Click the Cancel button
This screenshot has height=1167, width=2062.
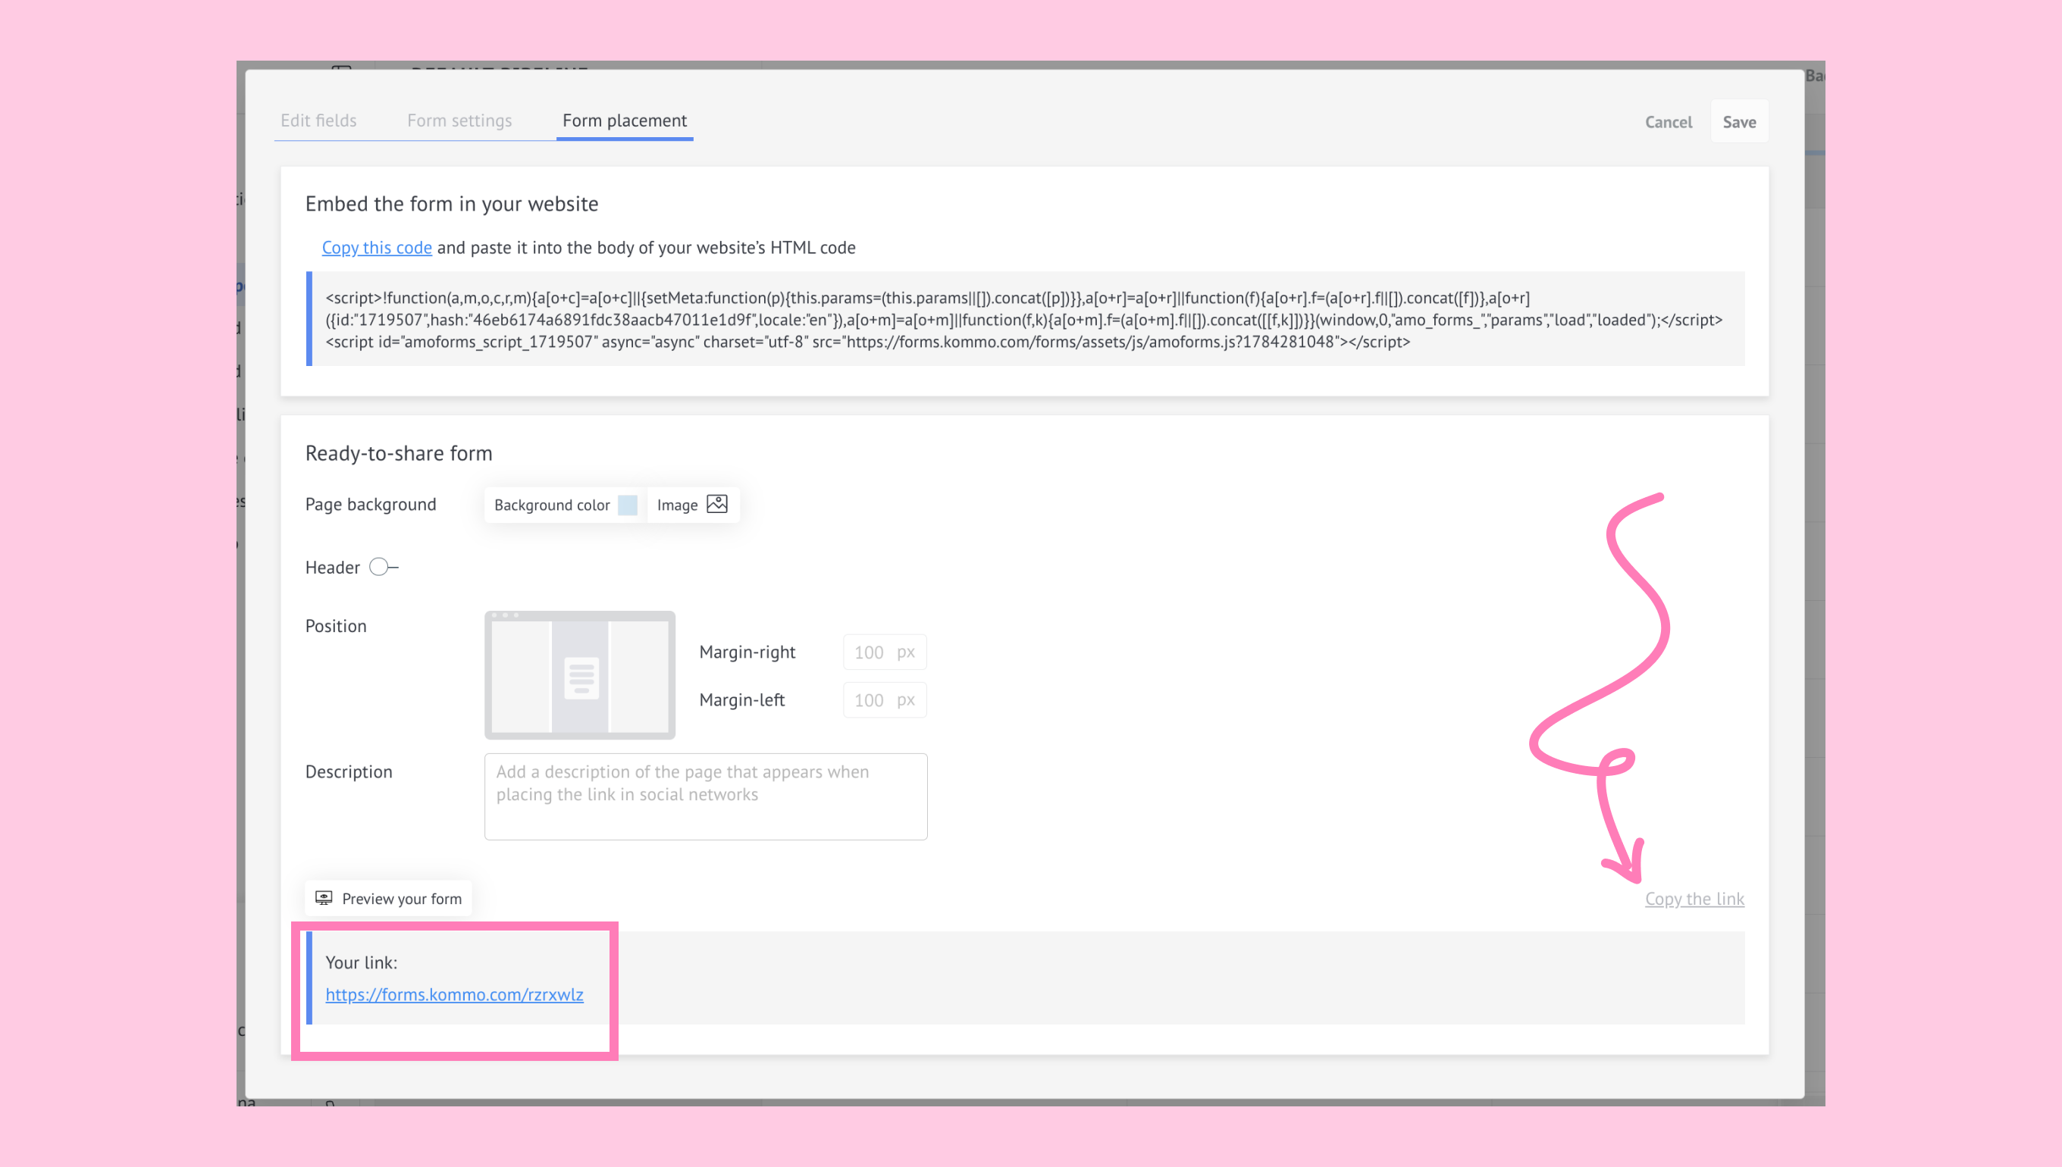(1669, 122)
